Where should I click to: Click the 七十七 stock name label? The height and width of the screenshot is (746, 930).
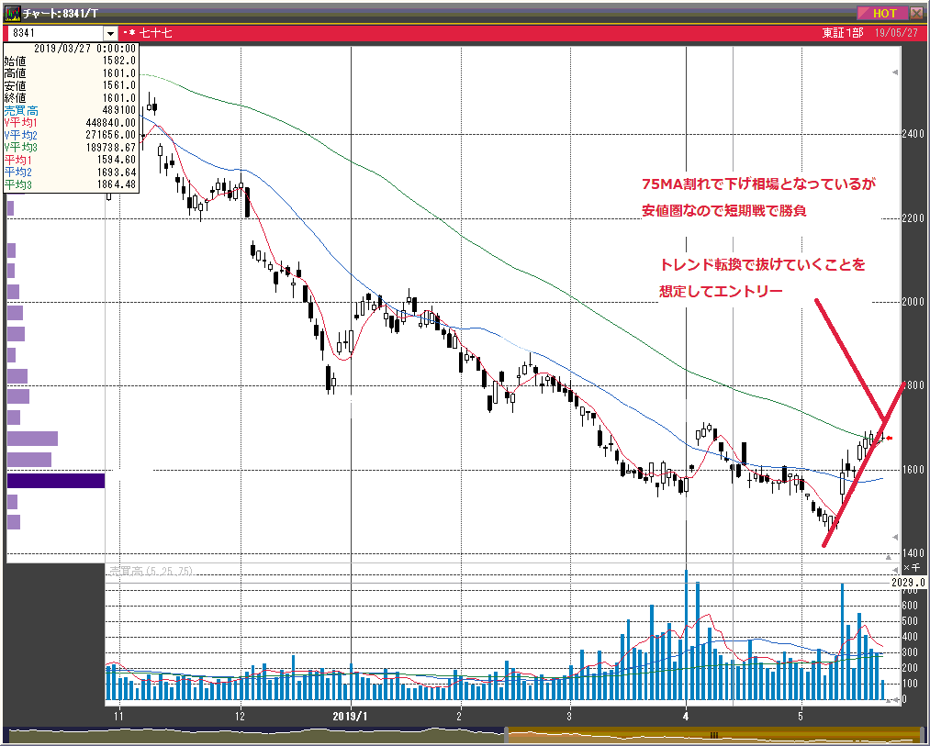click(155, 33)
